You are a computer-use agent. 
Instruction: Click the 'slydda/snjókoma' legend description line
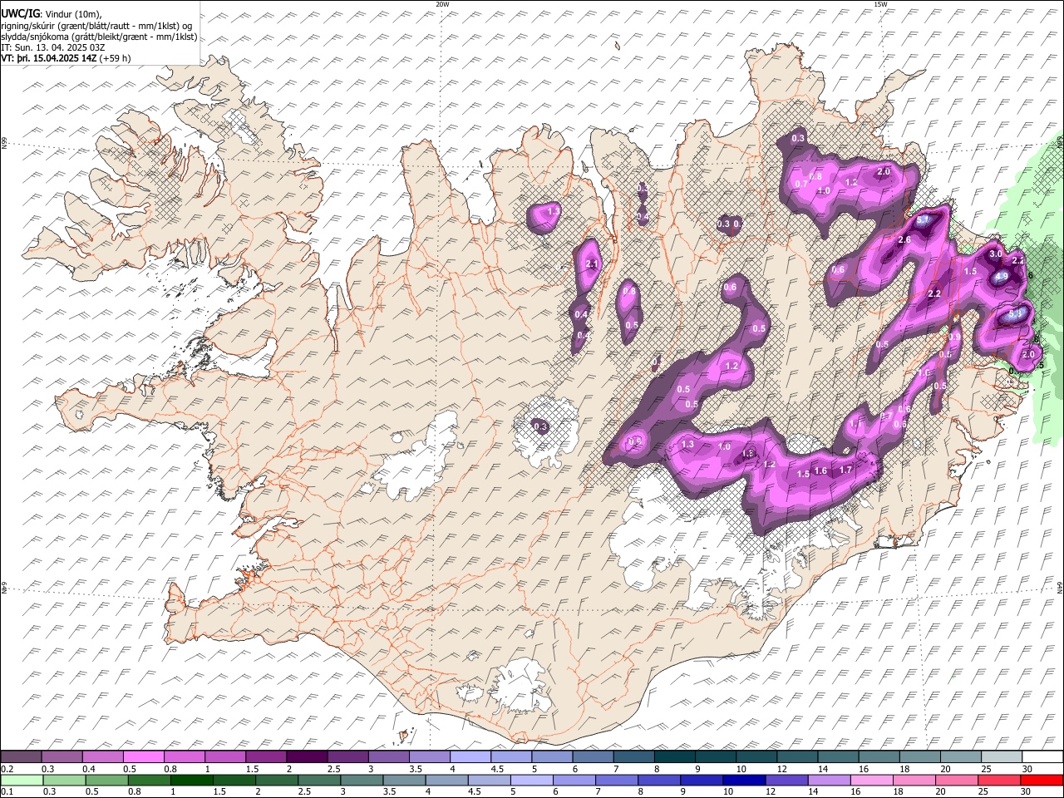point(99,37)
